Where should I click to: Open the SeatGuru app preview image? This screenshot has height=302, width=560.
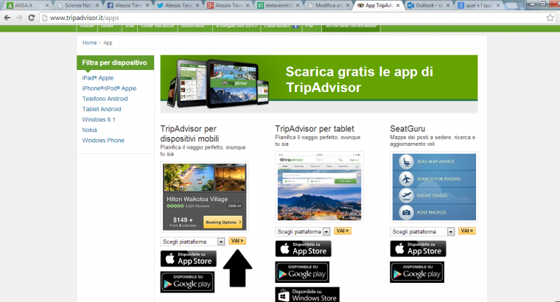pyautogui.click(x=434, y=187)
